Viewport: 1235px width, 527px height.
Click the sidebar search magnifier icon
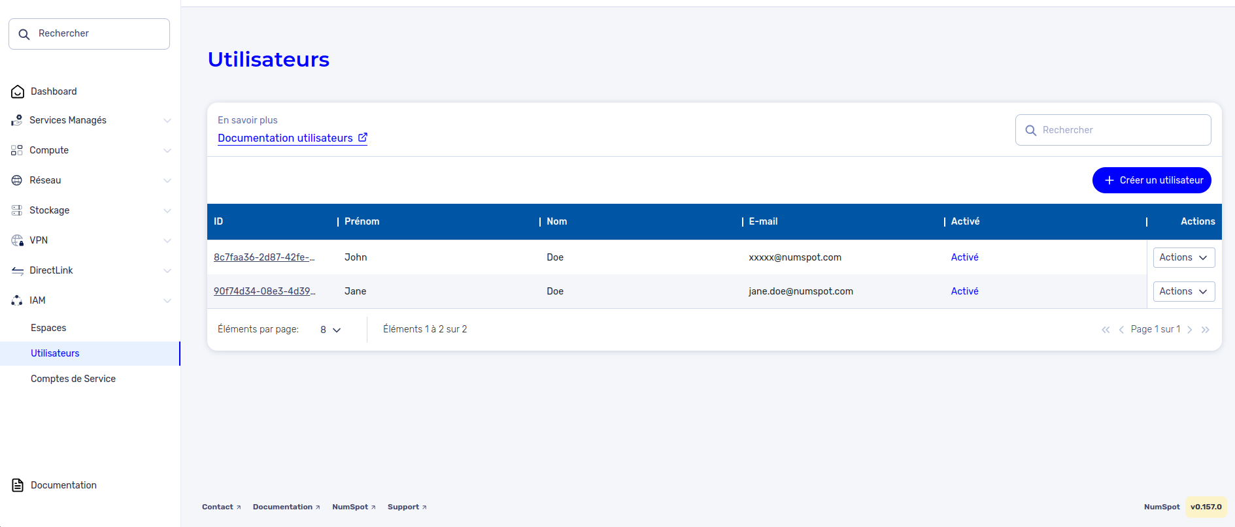pyautogui.click(x=24, y=34)
